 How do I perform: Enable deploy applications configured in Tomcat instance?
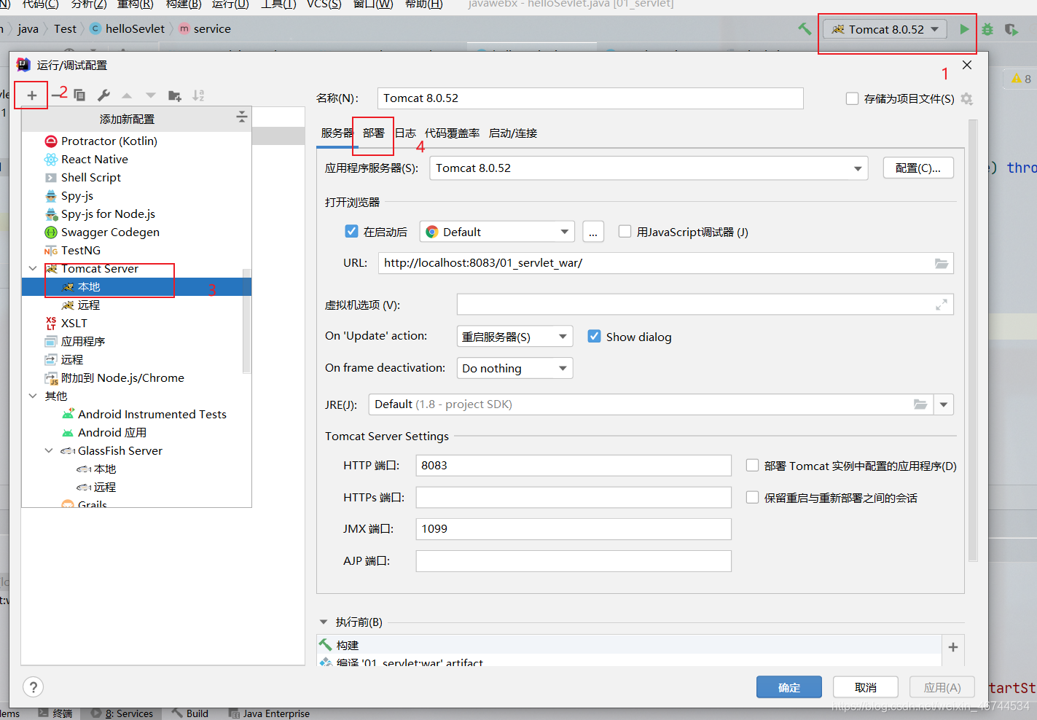click(x=753, y=465)
